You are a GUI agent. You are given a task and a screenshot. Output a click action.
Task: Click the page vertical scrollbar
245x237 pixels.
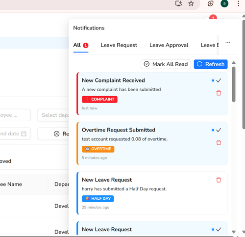click(244, 75)
